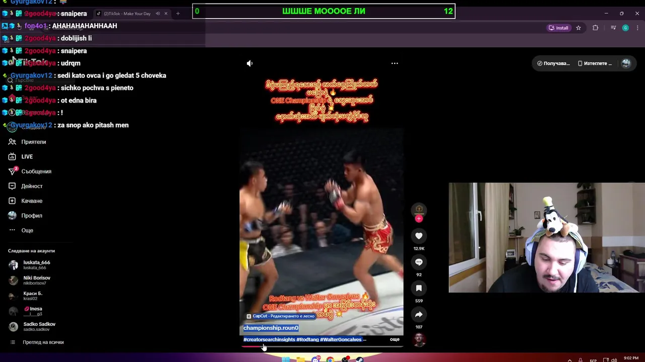Image resolution: width=645 pixels, height=362 pixels.
Task: Open the Chrome extensions puzzle icon
Action: (x=596, y=28)
